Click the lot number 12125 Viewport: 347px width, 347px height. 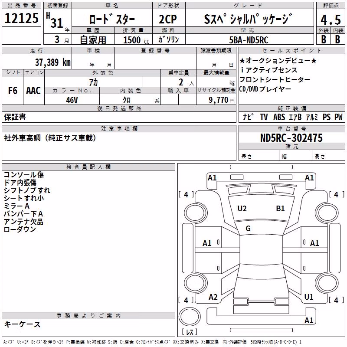pos(21,18)
